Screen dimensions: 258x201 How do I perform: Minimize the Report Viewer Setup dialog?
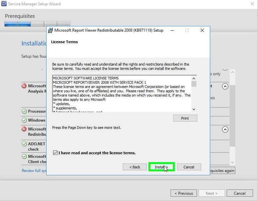click(x=172, y=30)
